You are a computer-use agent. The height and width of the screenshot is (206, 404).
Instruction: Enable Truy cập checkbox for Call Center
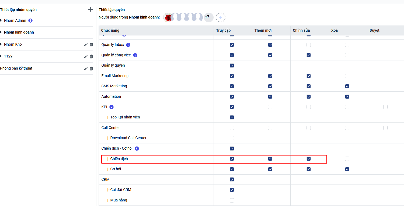pos(232,128)
